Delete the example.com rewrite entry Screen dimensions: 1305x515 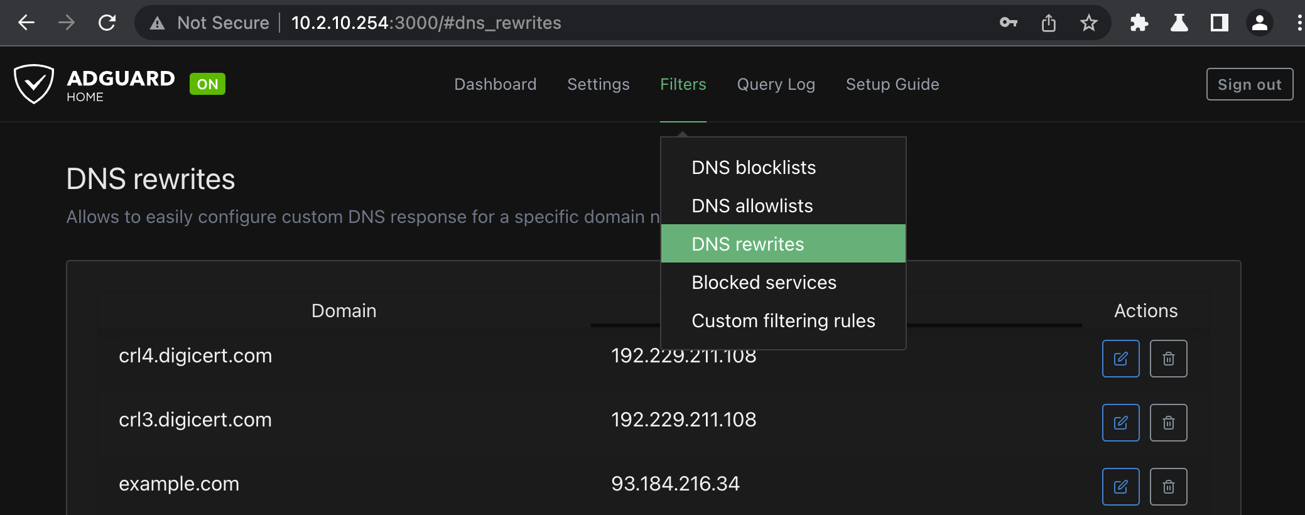(x=1168, y=487)
